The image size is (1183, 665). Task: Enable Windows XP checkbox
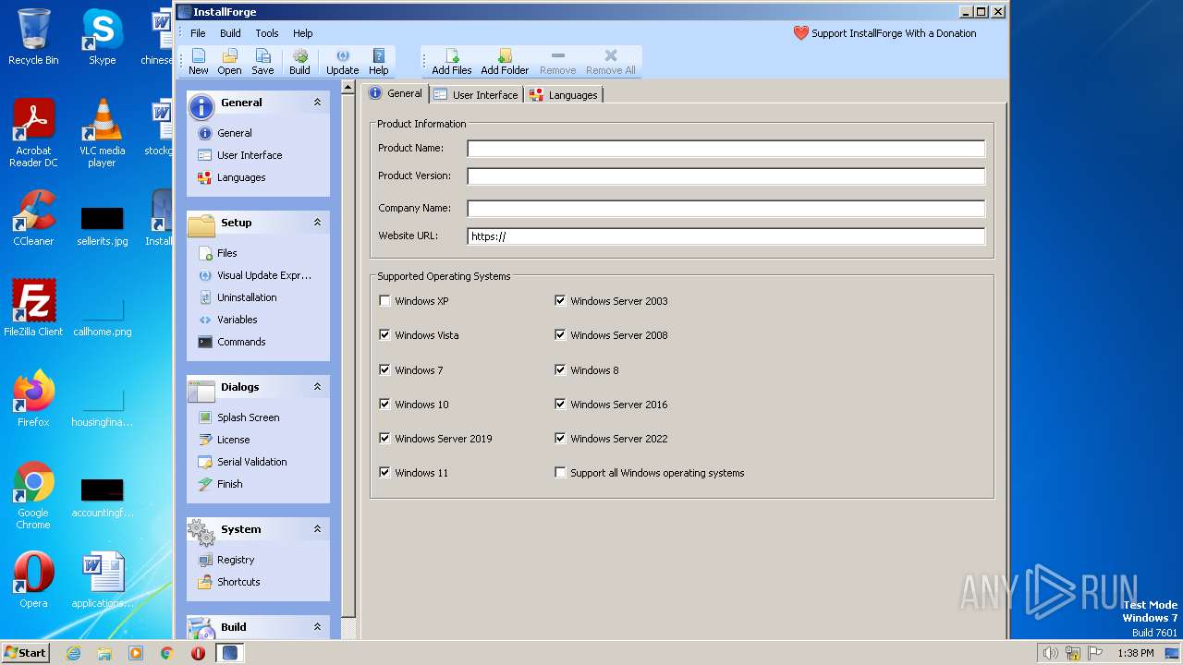(384, 301)
